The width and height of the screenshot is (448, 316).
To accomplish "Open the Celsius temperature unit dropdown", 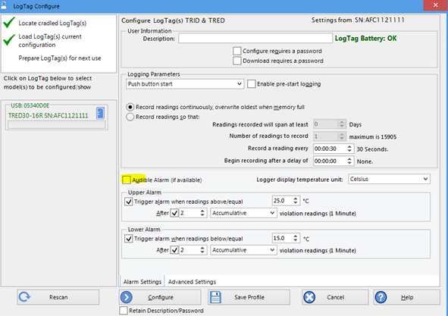I will 389,179.
